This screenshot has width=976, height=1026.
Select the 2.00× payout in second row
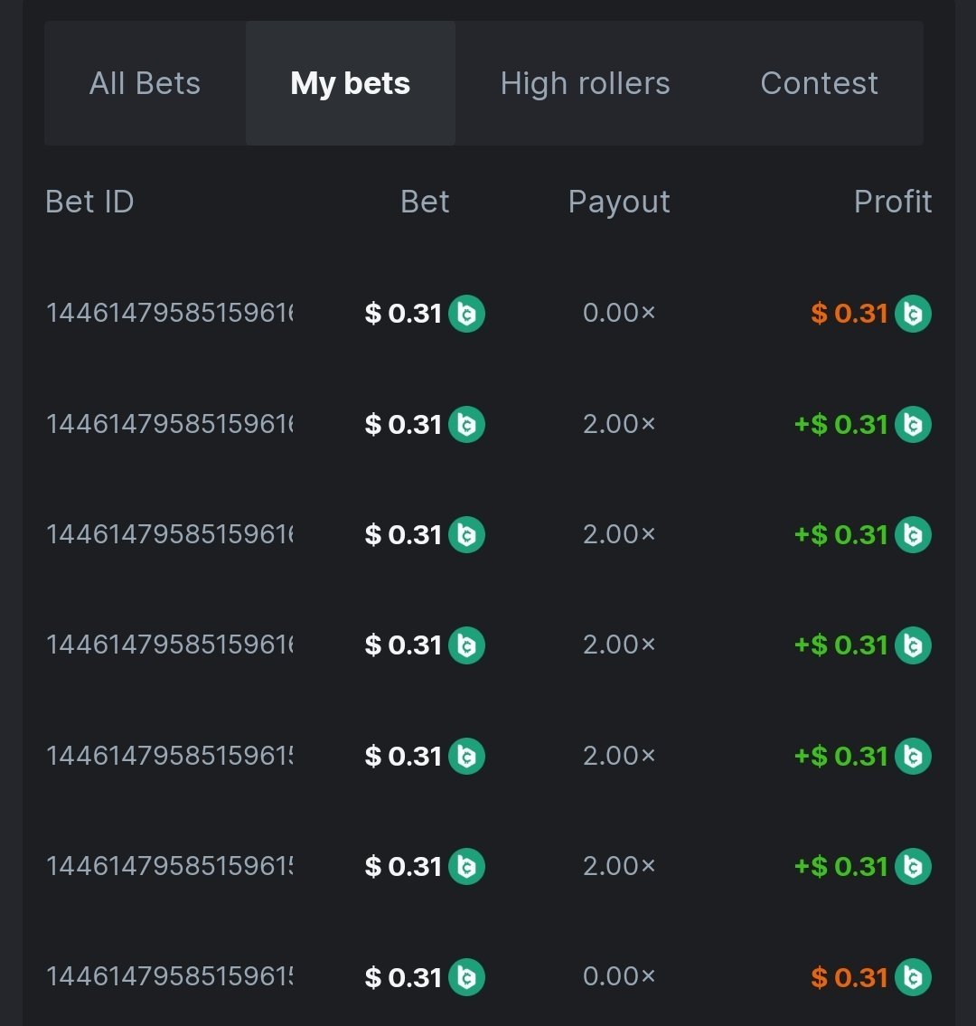click(x=619, y=424)
